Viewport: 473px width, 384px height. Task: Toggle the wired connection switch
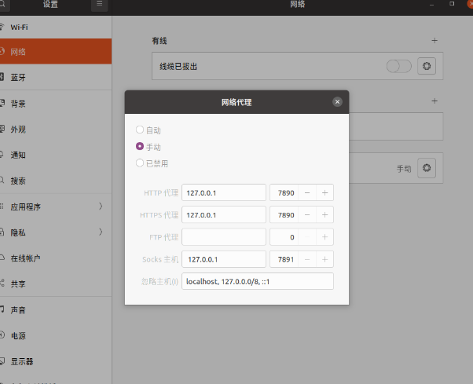tap(398, 67)
